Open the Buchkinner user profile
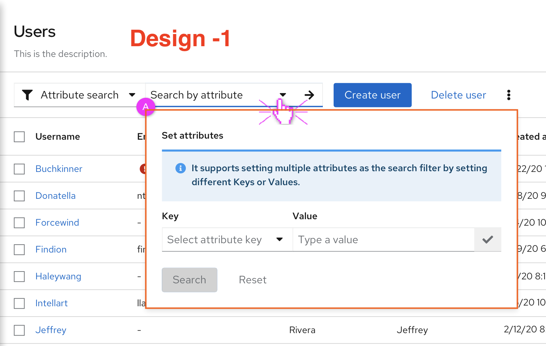This screenshot has width=546, height=346. pyautogui.click(x=58, y=169)
